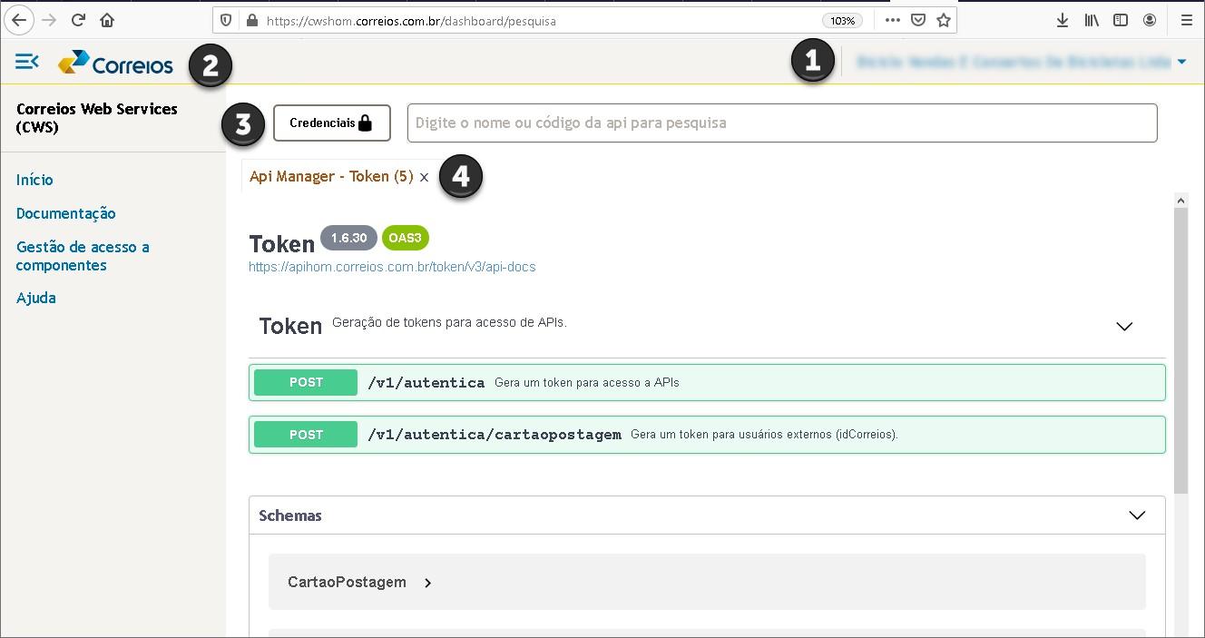
Task: Open the Credenciais button with lock
Action: coord(332,123)
